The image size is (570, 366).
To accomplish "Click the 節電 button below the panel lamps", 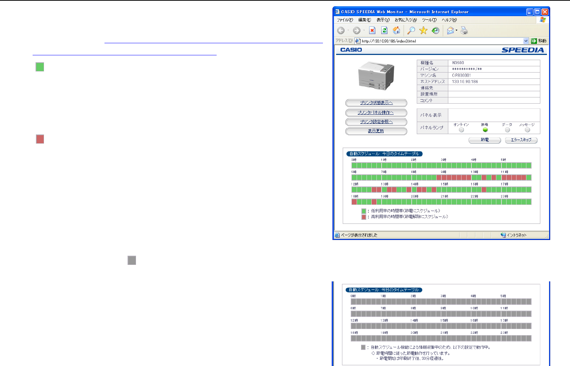I will pos(485,140).
